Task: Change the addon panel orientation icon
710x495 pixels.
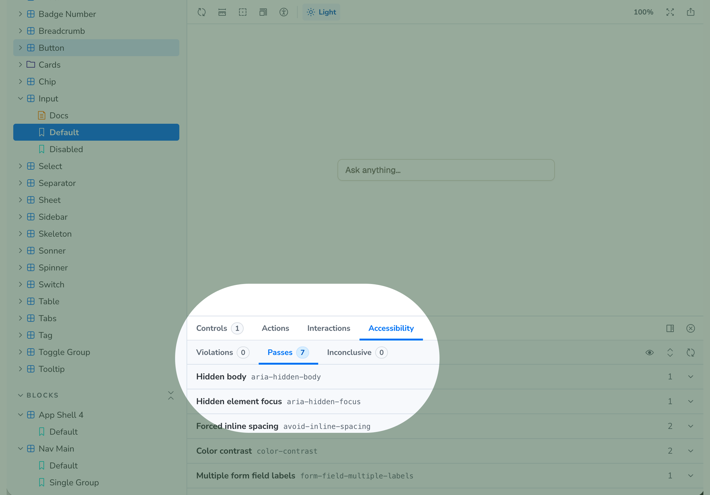Action: (670, 328)
